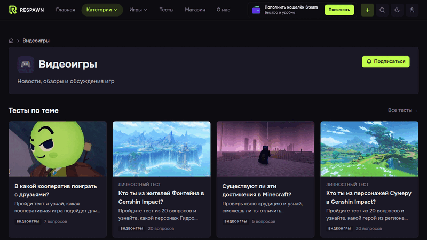Click ВИДЕОИГРЫ tag on Minecraft test card

click(235, 221)
